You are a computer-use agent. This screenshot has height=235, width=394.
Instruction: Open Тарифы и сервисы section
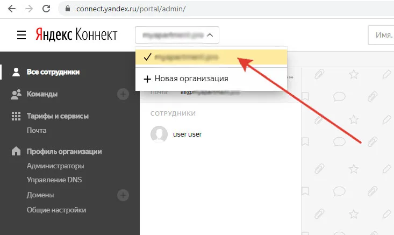tap(58, 116)
